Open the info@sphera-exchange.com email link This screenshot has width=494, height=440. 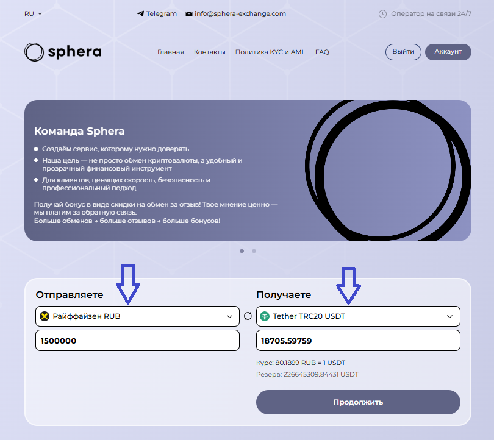(x=240, y=13)
